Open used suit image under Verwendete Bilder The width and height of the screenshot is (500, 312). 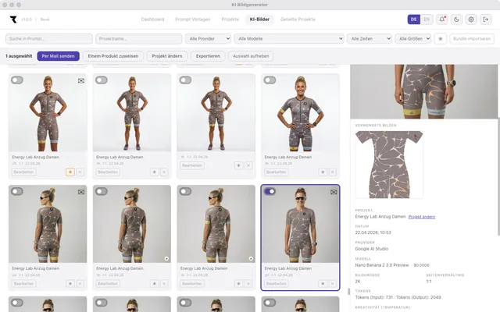point(389,165)
